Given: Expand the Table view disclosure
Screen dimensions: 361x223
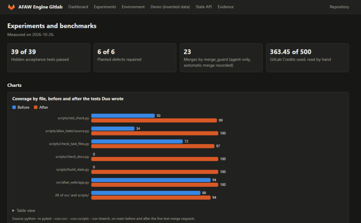Looking at the screenshot, I should coord(24,210).
